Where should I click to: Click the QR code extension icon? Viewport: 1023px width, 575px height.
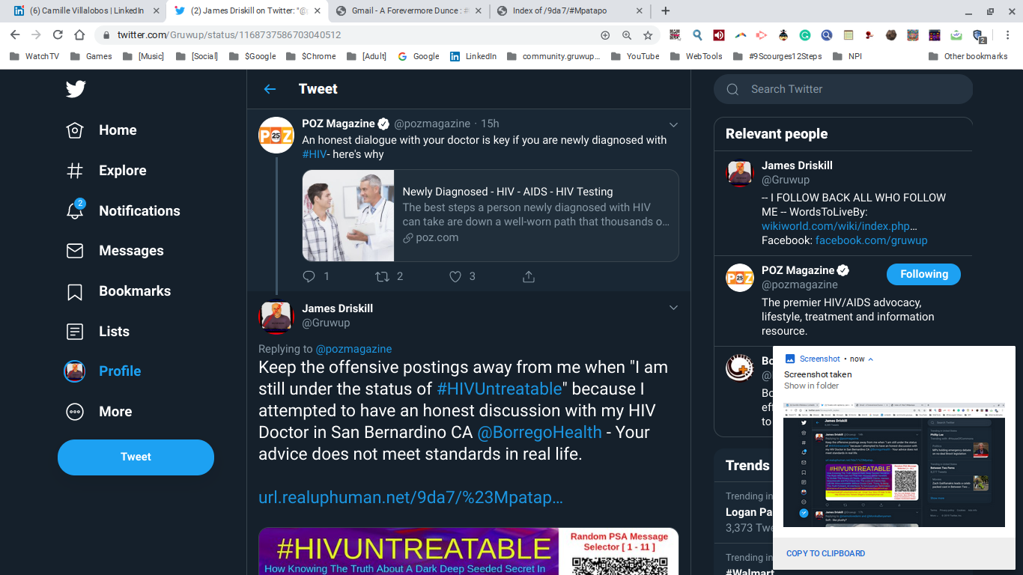coord(675,35)
